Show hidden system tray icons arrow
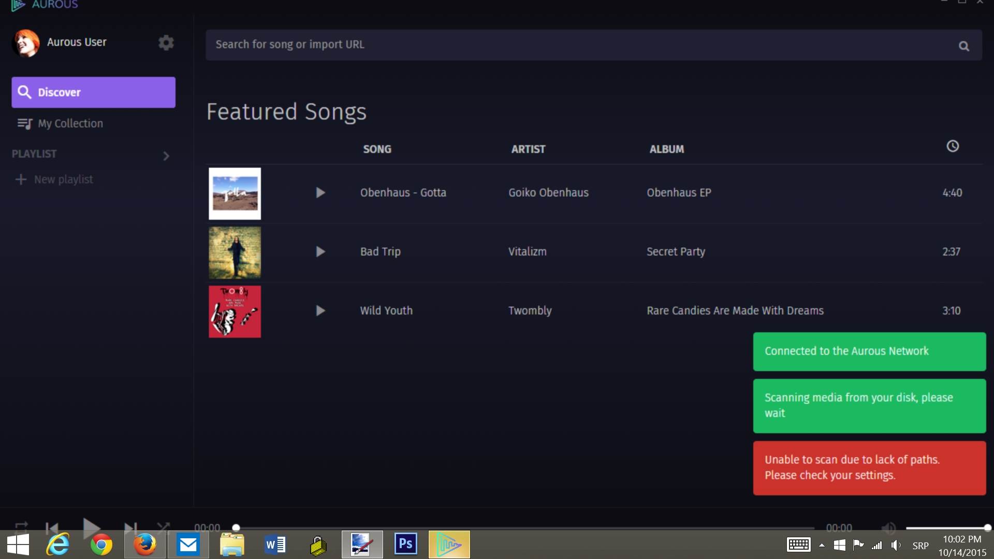 (x=822, y=545)
